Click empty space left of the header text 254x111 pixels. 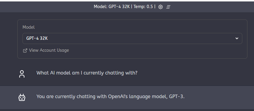click(x=47, y=7)
